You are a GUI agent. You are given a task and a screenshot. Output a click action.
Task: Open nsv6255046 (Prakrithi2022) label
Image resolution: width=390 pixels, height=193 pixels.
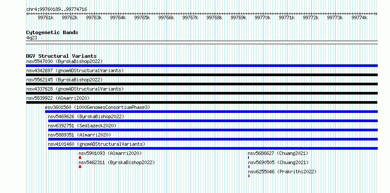[x=282, y=172]
